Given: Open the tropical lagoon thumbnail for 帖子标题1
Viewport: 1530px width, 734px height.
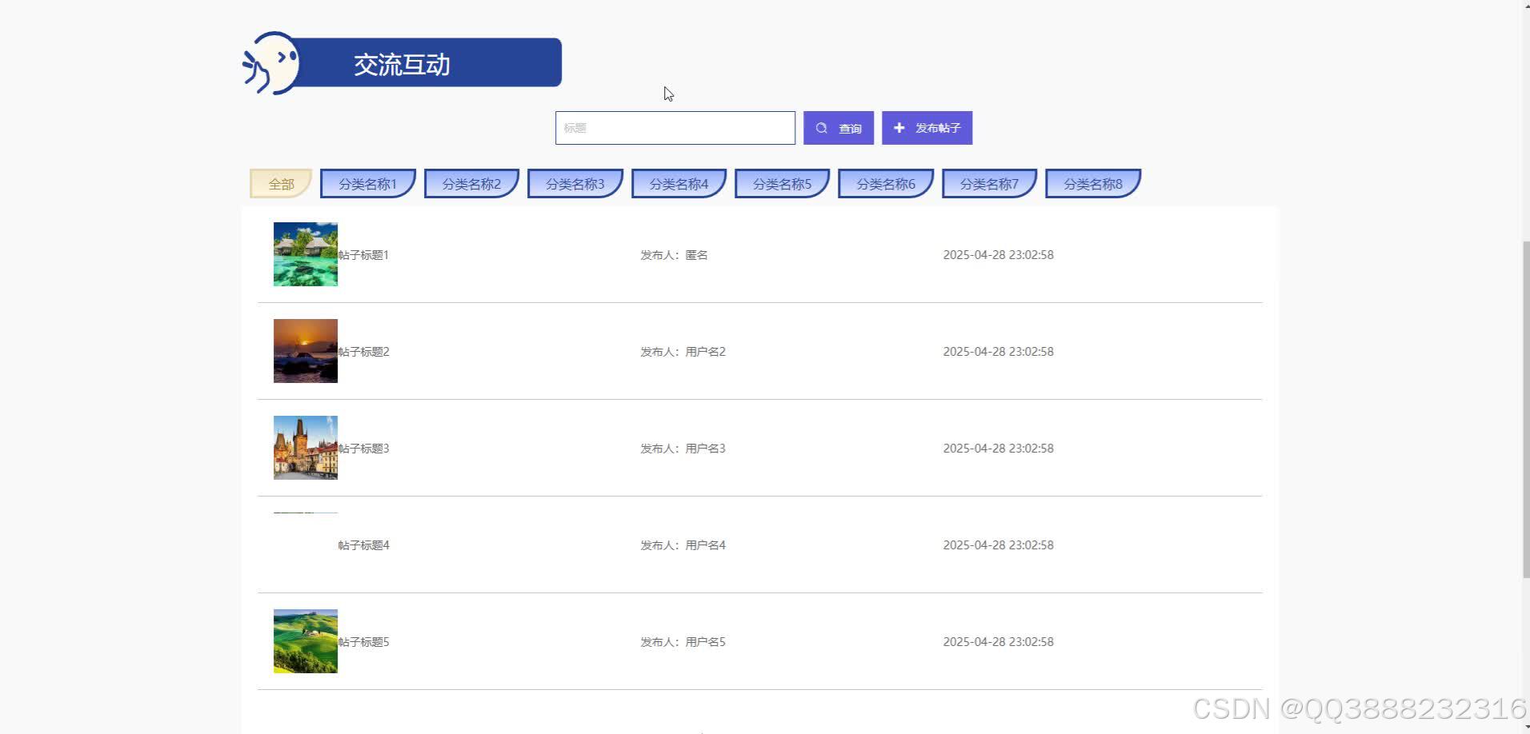Looking at the screenshot, I should [x=306, y=254].
